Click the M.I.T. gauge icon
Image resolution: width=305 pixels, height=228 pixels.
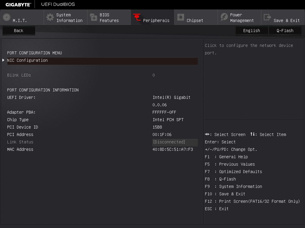pos(7,18)
